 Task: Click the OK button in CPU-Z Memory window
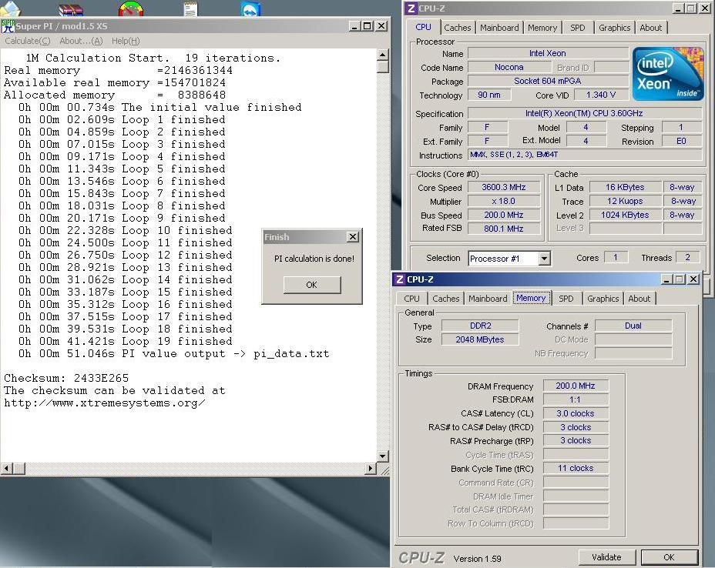(x=670, y=557)
